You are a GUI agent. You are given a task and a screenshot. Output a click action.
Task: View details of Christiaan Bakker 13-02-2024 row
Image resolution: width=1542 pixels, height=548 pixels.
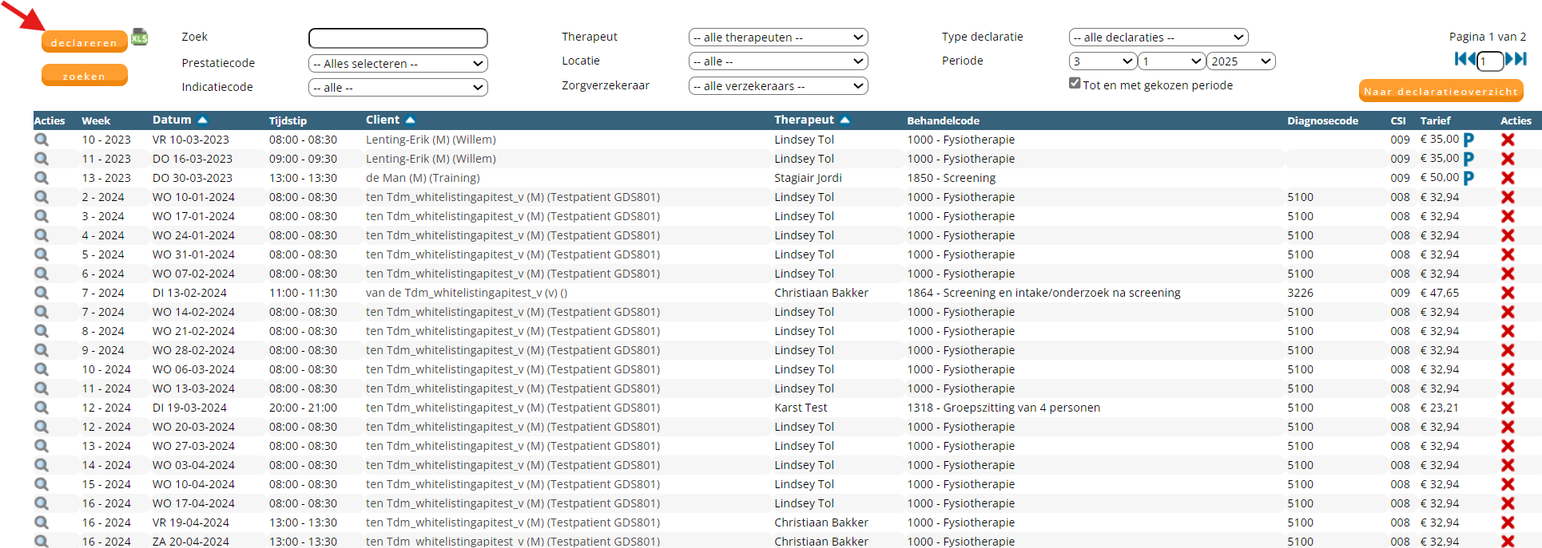pyautogui.click(x=42, y=293)
